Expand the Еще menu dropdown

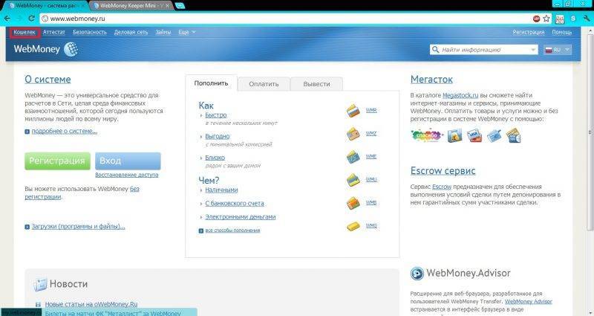point(187,32)
